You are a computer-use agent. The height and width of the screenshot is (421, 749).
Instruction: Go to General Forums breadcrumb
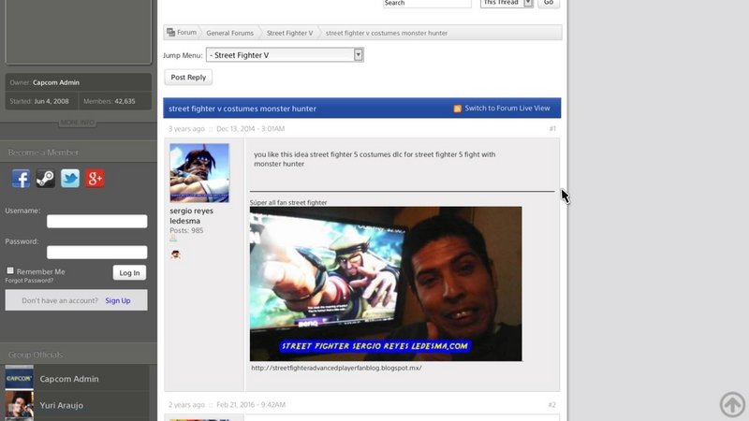[x=229, y=33]
